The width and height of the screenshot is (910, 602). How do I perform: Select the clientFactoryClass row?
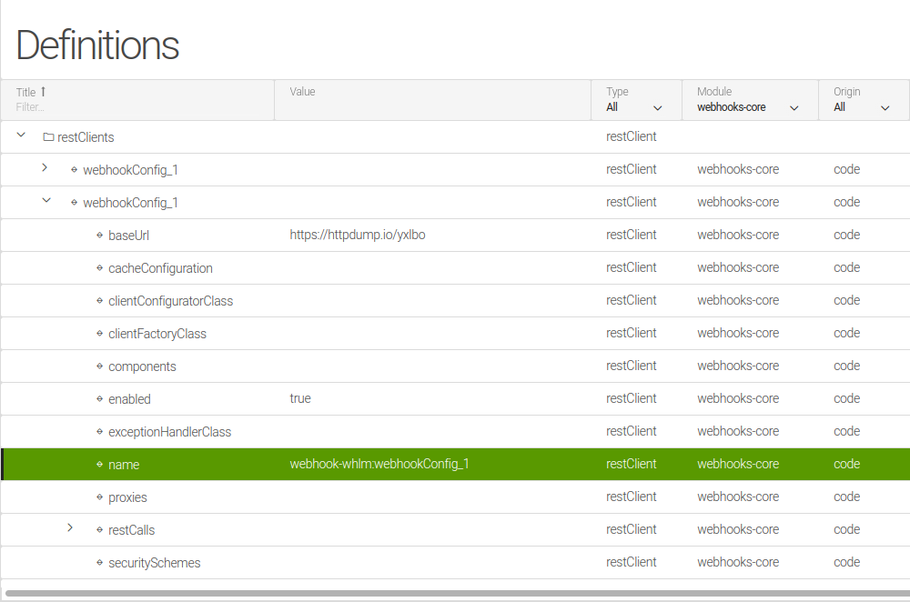pos(455,334)
